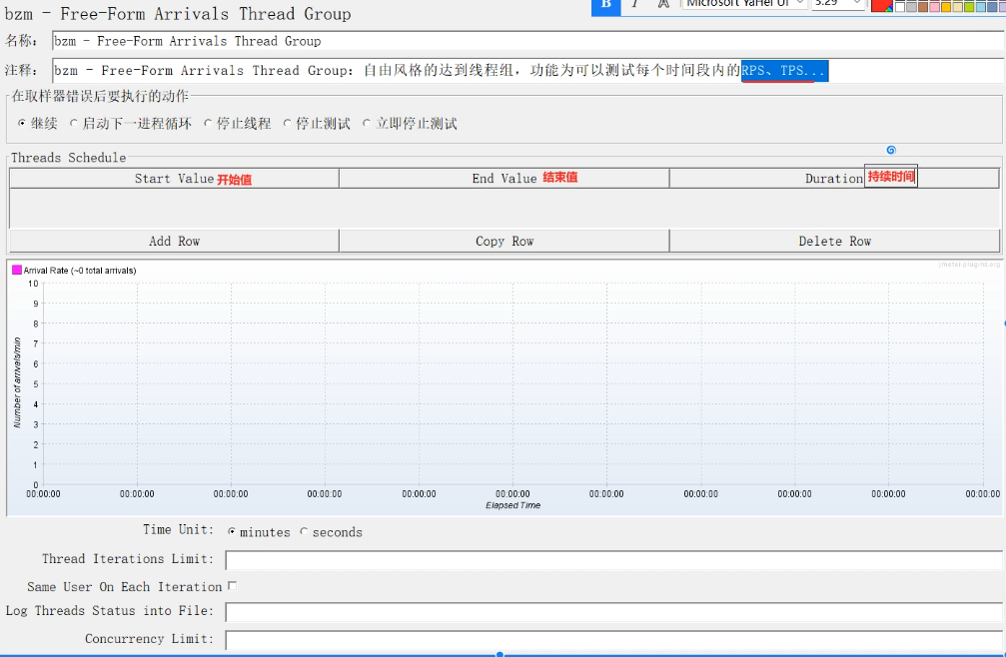Select the 立即停止测试 stop now option
The height and width of the screenshot is (657, 1006).
[x=367, y=124]
